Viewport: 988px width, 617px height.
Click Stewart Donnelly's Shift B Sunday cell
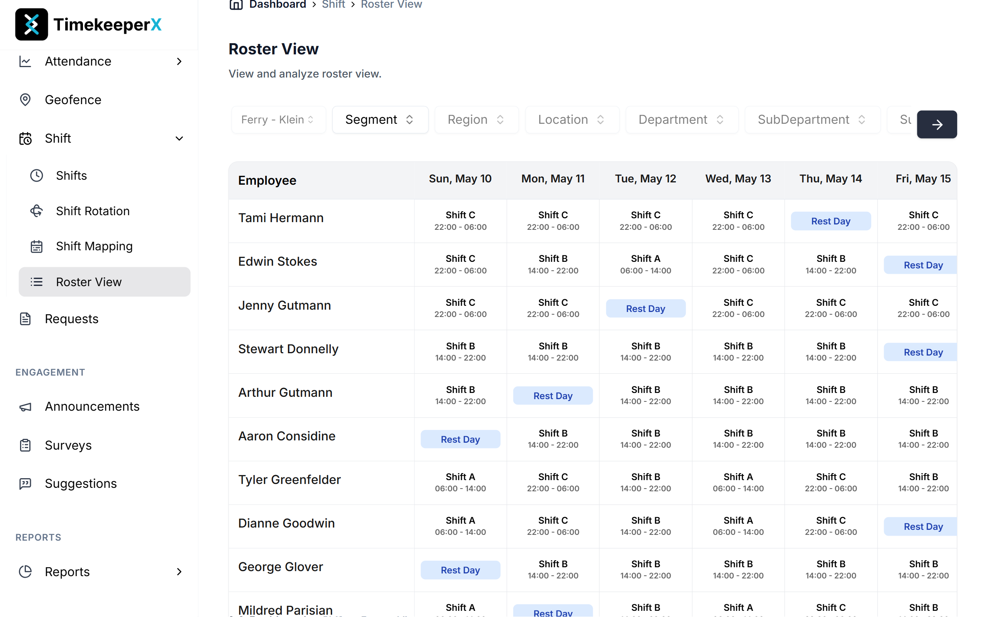460,352
